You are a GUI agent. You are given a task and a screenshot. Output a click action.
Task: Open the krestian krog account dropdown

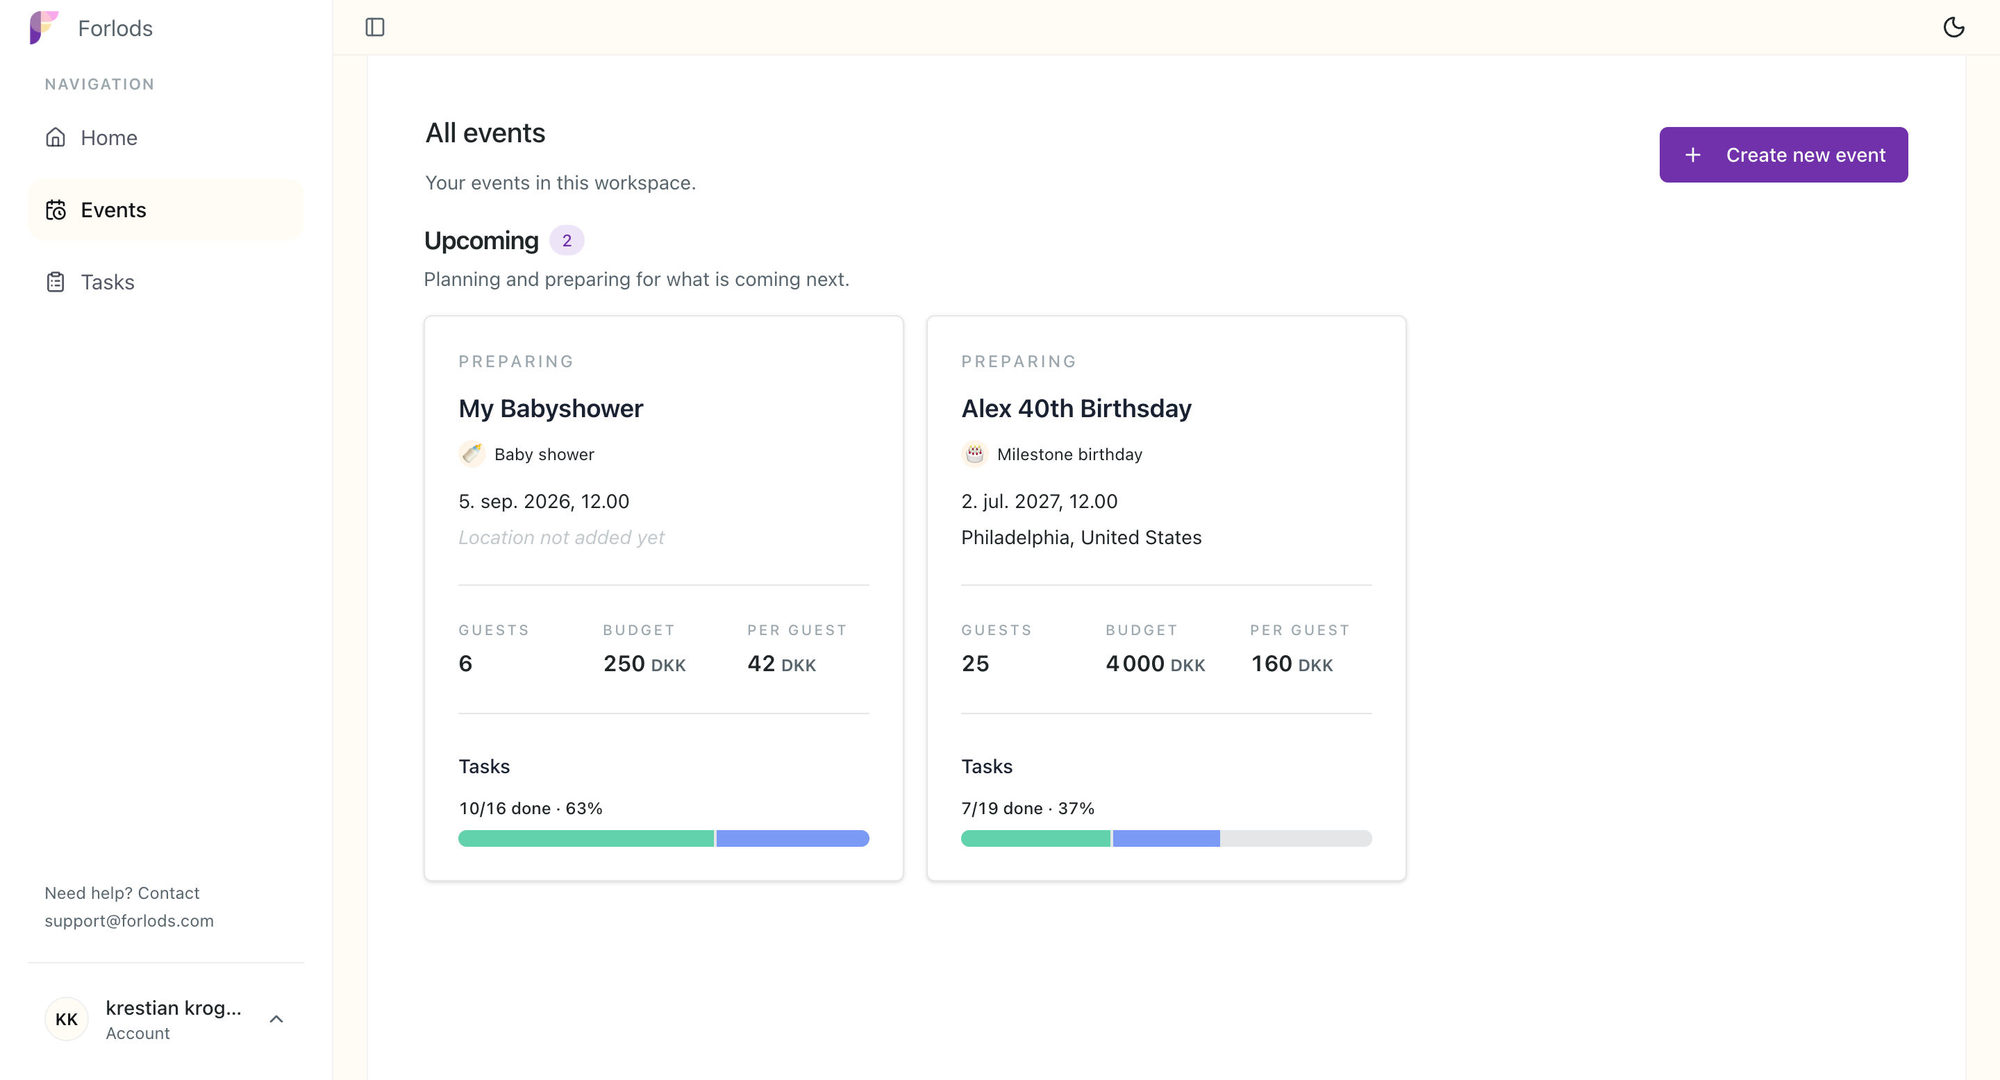tap(166, 1019)
